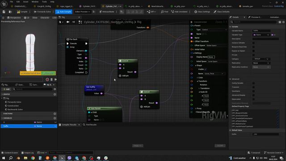Click the graph navigate back arrow

click(68, 22)
